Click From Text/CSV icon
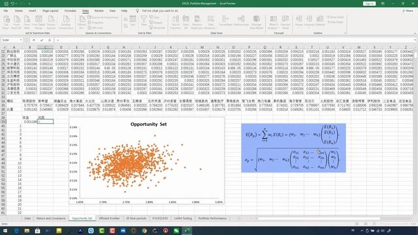The width and height of the screenshot is (418, 235). point(16,22)
